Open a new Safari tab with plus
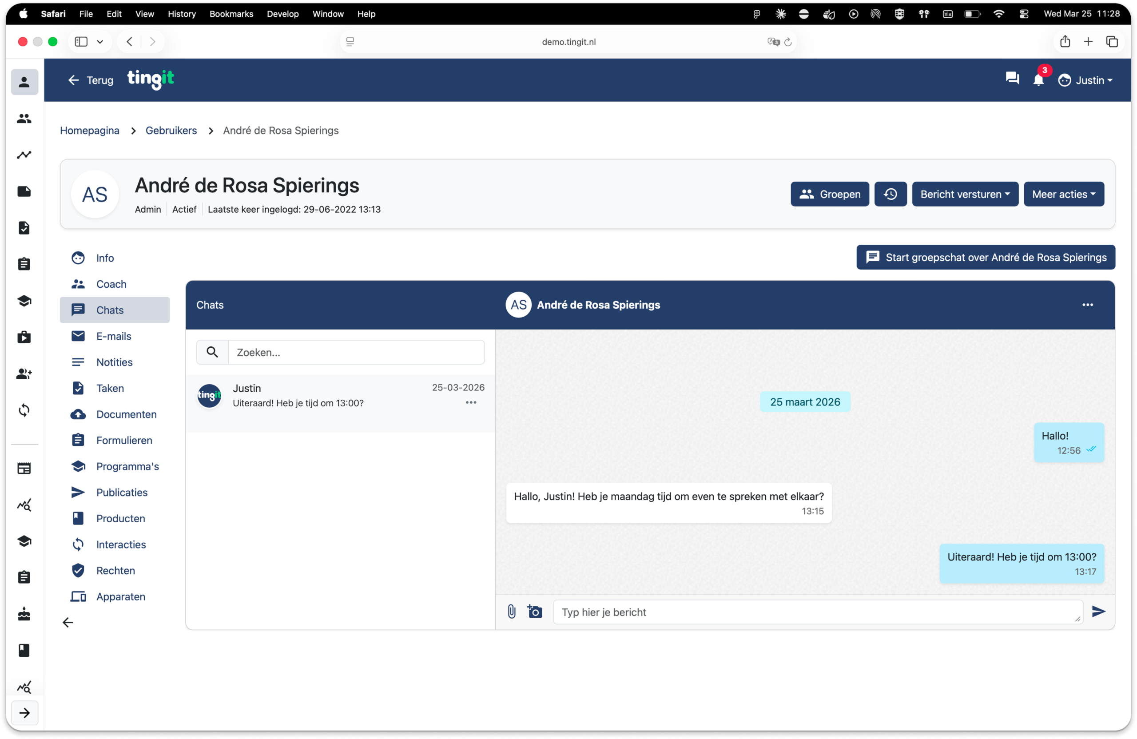The image size is (1137, 739). 1088,42
